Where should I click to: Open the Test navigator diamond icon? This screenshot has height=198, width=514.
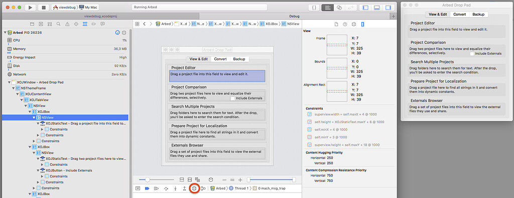click(76, 24)
